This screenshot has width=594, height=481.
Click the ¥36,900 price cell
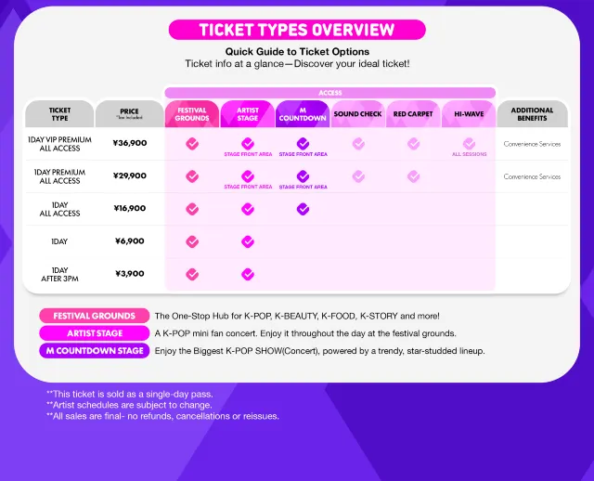(130, 144)
